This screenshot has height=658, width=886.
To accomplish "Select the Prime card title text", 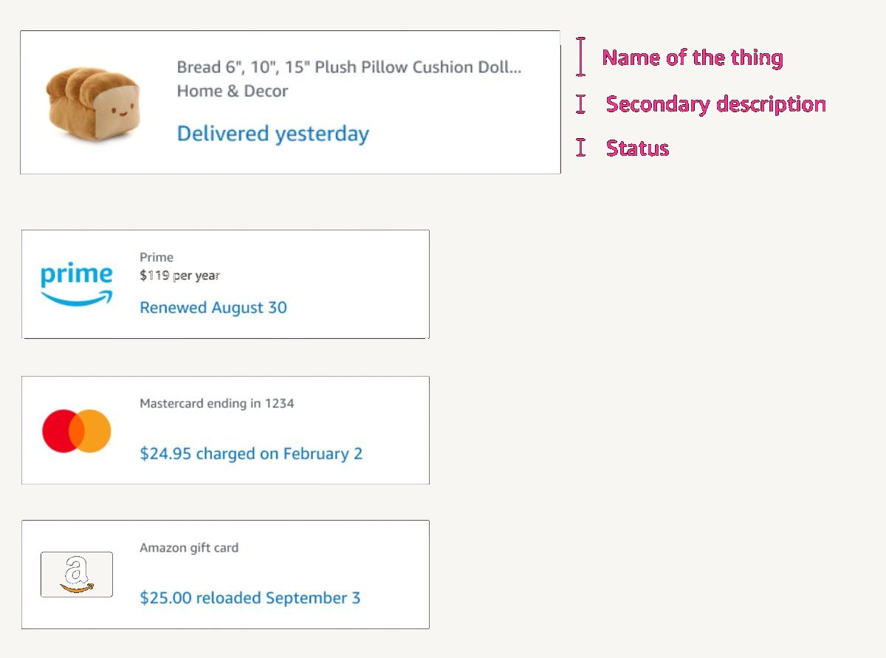I will pos(157,258).
